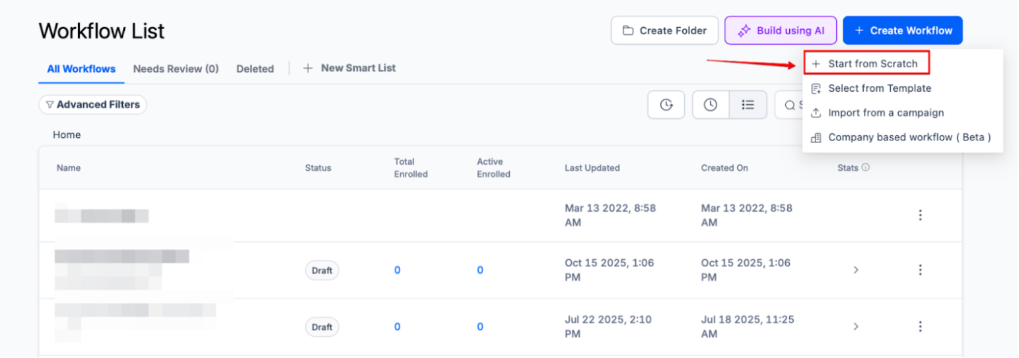Open the Deleted workflows tab
The image size is (1019, 358).
255,69
